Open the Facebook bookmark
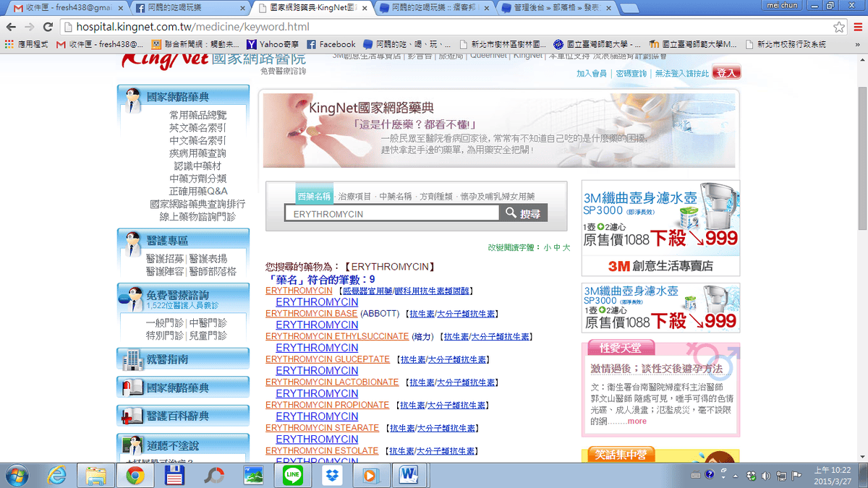This screenshot has height=488, width=868. tap(331, 44)
